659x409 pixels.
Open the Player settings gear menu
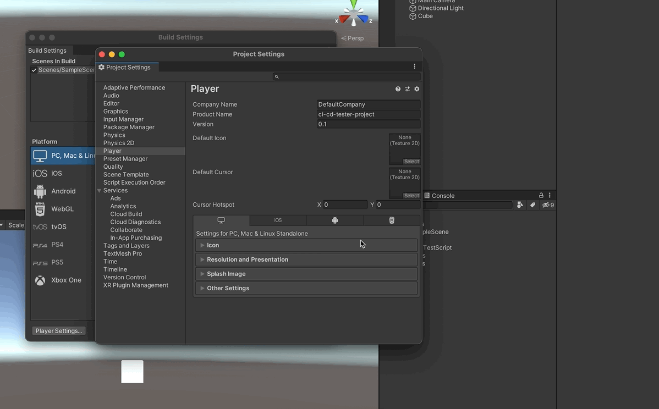[416, 89]
